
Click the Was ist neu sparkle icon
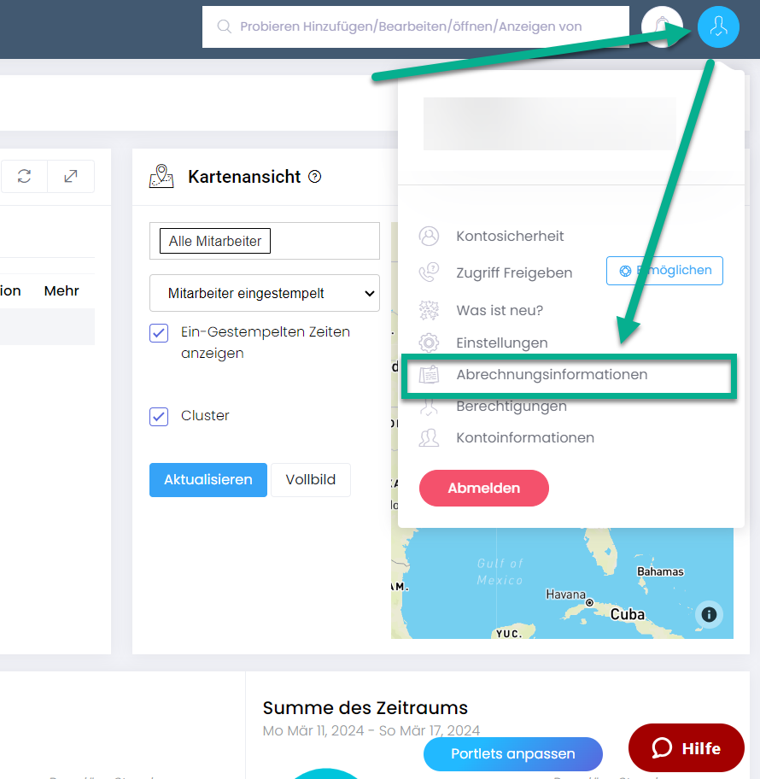[429, 310]
